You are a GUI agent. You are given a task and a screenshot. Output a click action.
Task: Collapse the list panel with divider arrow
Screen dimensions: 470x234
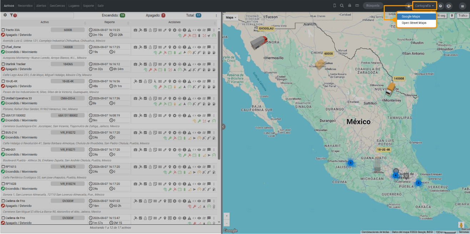(x=223, y=126)
